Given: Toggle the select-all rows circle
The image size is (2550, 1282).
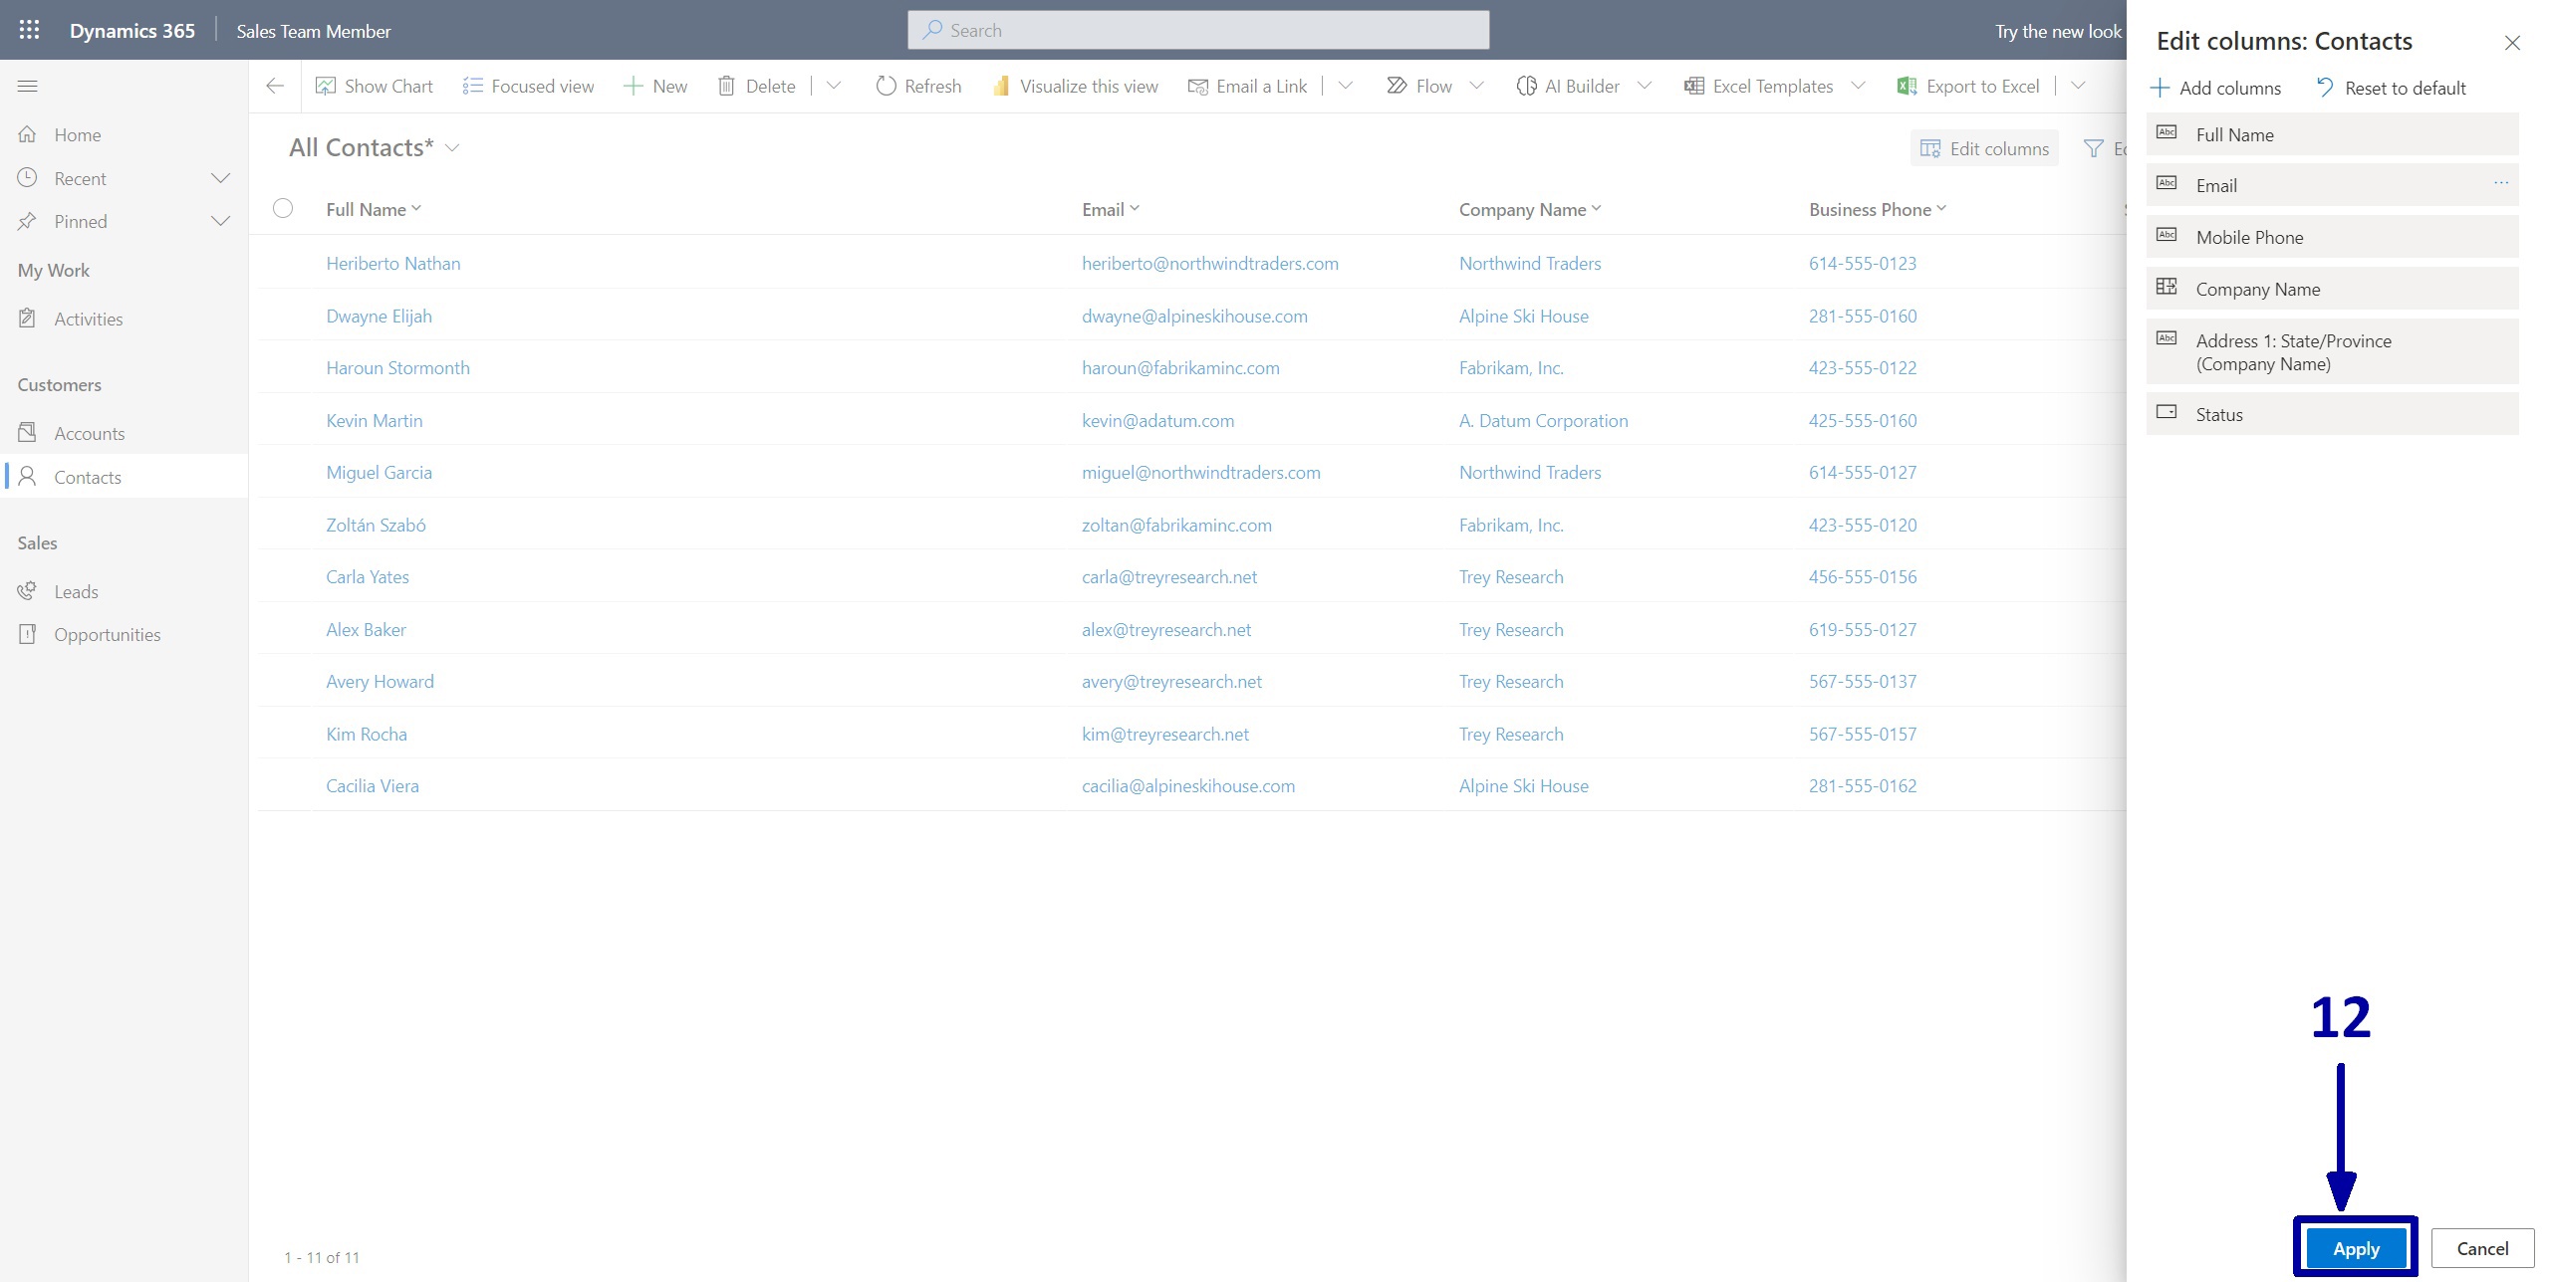Looking at the screenshot, I should point(283,208).
